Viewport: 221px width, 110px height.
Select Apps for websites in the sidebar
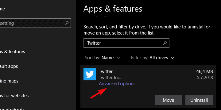[x=14, y=96]
